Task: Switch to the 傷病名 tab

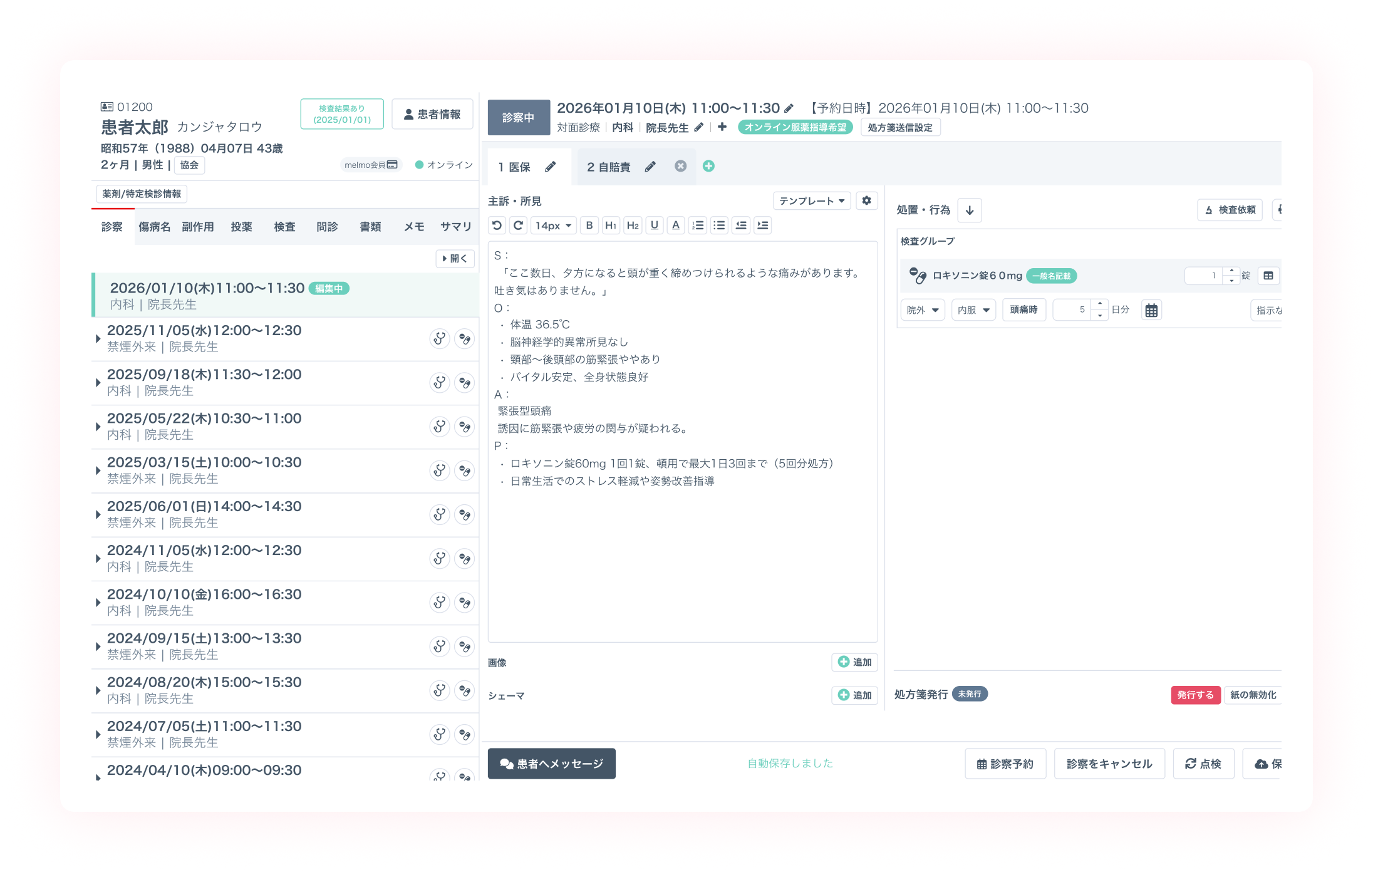Action: [x=154, y=227]
